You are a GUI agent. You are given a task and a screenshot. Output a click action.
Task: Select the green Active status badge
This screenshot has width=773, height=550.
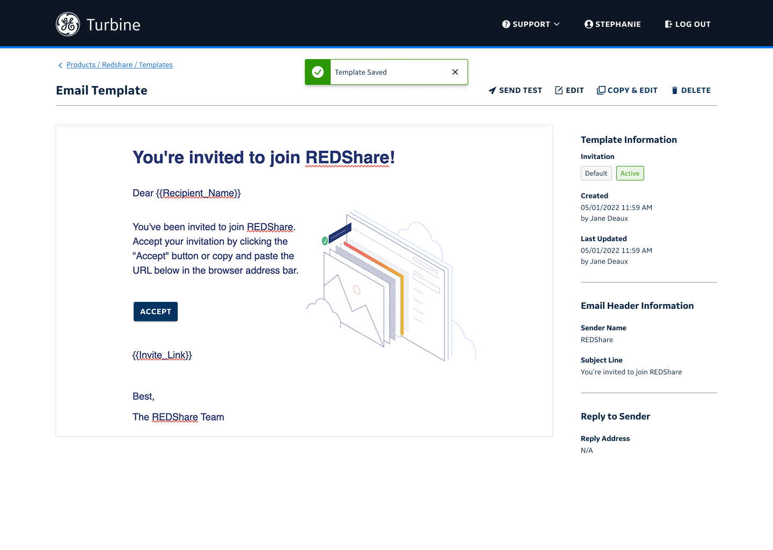630,173
